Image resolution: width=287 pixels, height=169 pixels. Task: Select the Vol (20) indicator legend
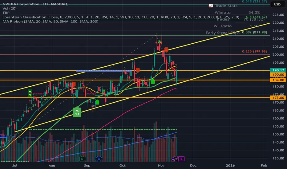tap(10, 8)
